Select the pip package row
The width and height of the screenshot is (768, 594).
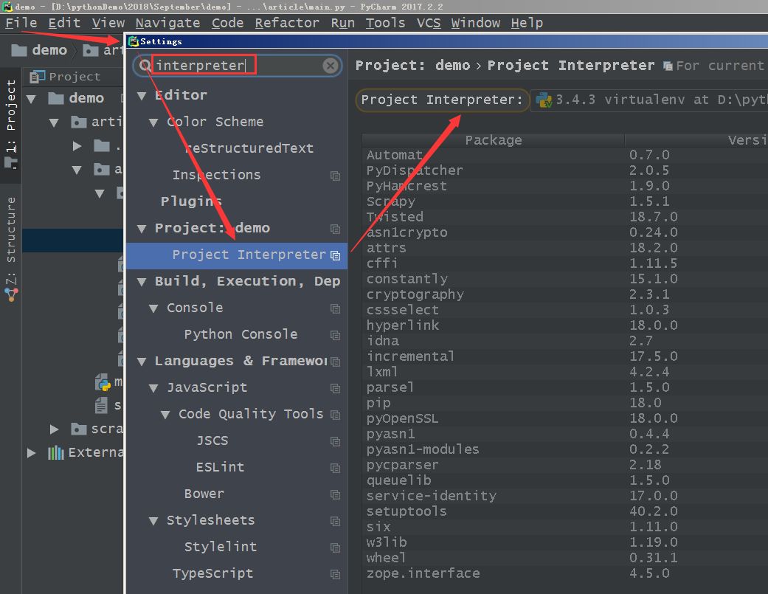click(x=564, y=403)
